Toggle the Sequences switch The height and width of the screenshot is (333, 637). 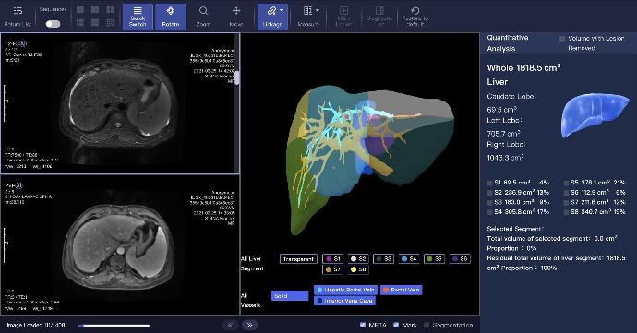point(54,24)
